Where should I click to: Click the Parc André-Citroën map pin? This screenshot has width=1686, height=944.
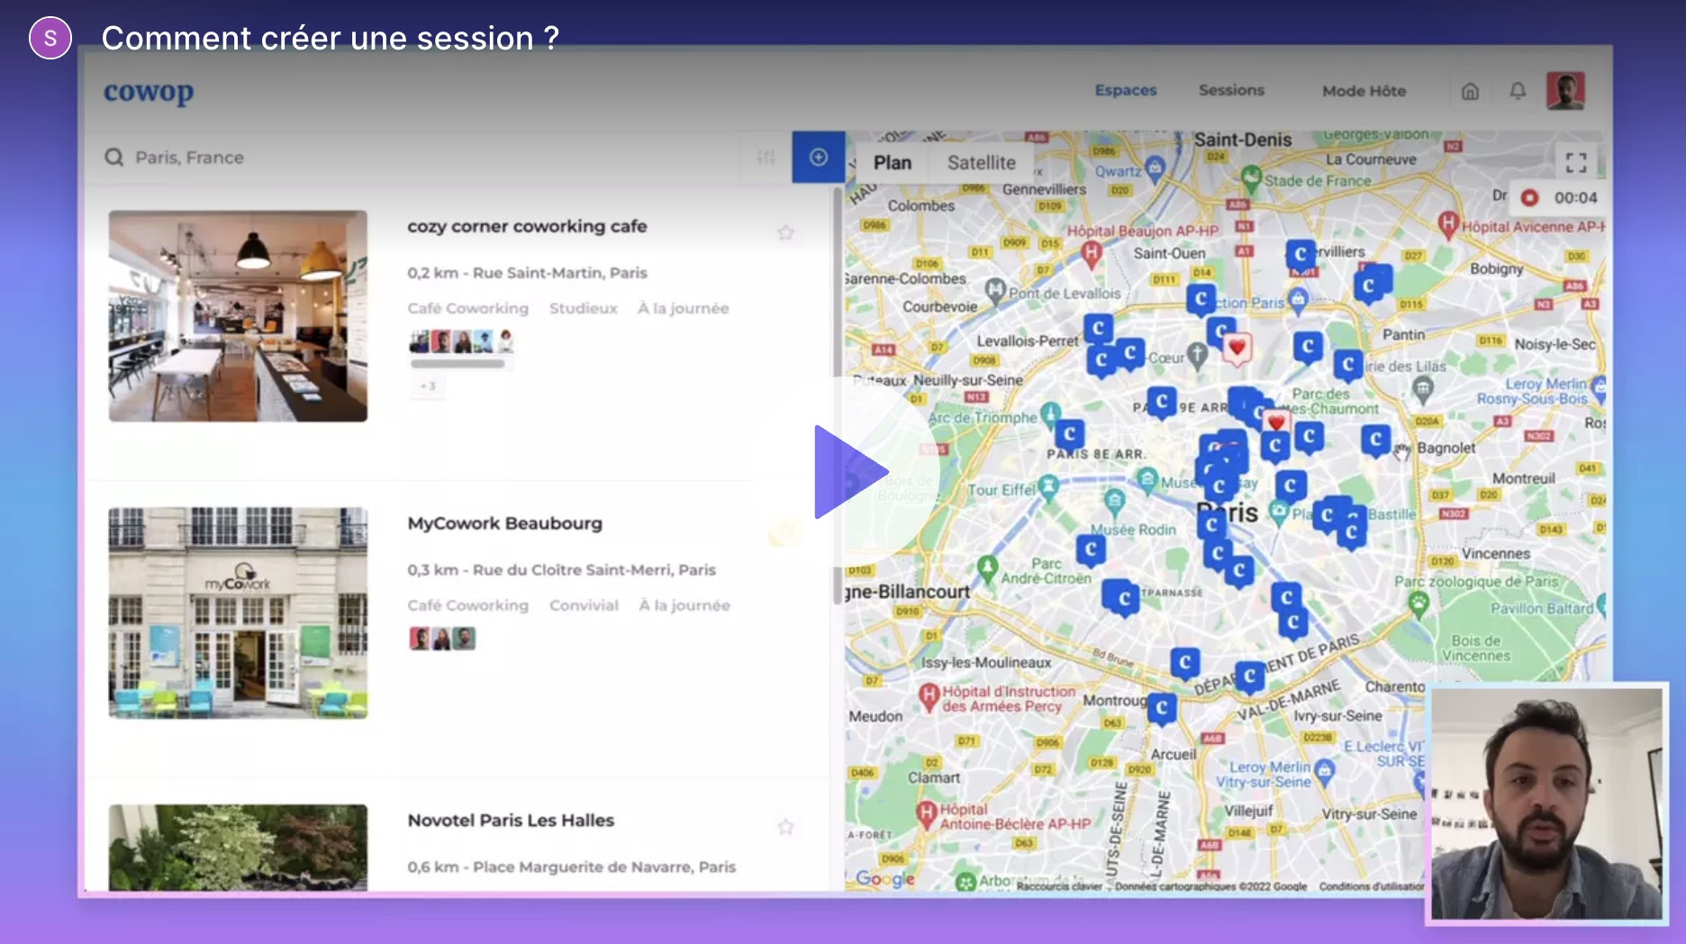(987, 567)
